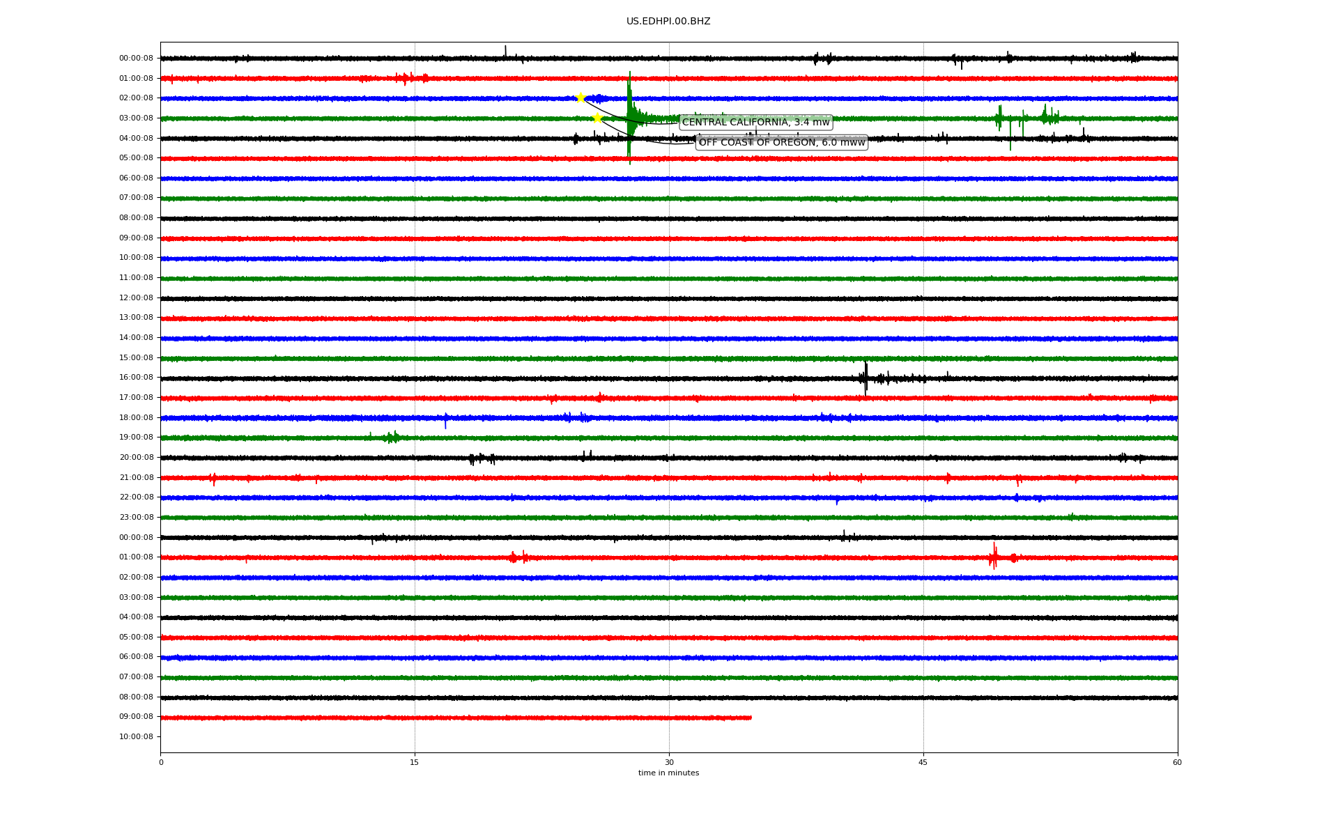Image resolution: width=1338 pixels, height=836 pixels.
Task: Click the 60 tick label on x-axis
Action: click(1177, 762)
